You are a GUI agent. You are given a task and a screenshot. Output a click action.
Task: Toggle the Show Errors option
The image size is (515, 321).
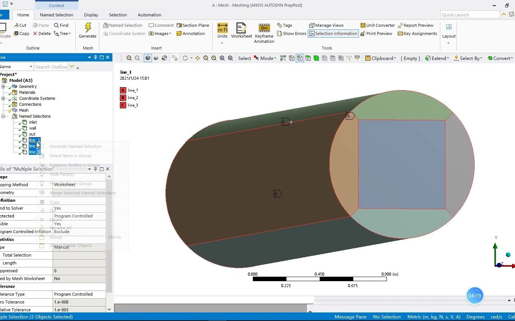(x=291, y=34)
